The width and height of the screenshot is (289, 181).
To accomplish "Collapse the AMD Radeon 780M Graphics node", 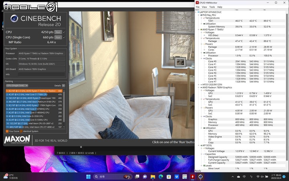I will click(x=199, y=88).
